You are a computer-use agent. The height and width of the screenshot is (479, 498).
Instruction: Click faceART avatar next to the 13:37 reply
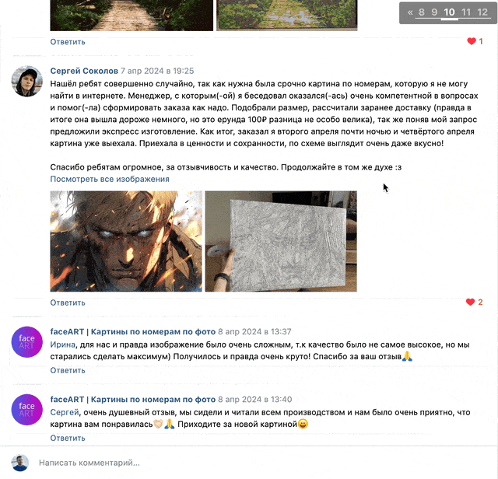pos(27,342)
